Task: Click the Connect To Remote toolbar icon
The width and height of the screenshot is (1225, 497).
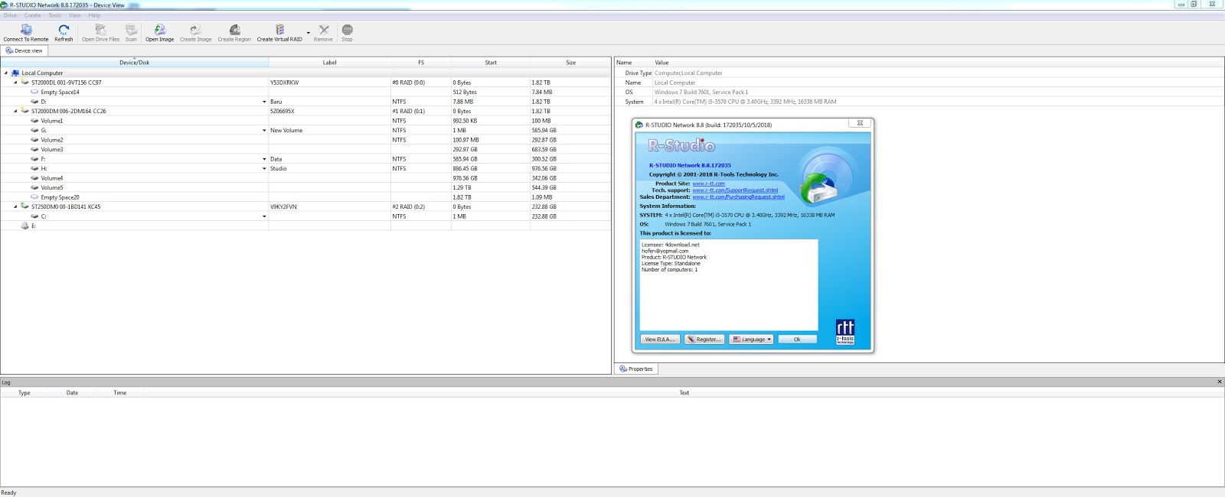Action: tap(26, 30)
